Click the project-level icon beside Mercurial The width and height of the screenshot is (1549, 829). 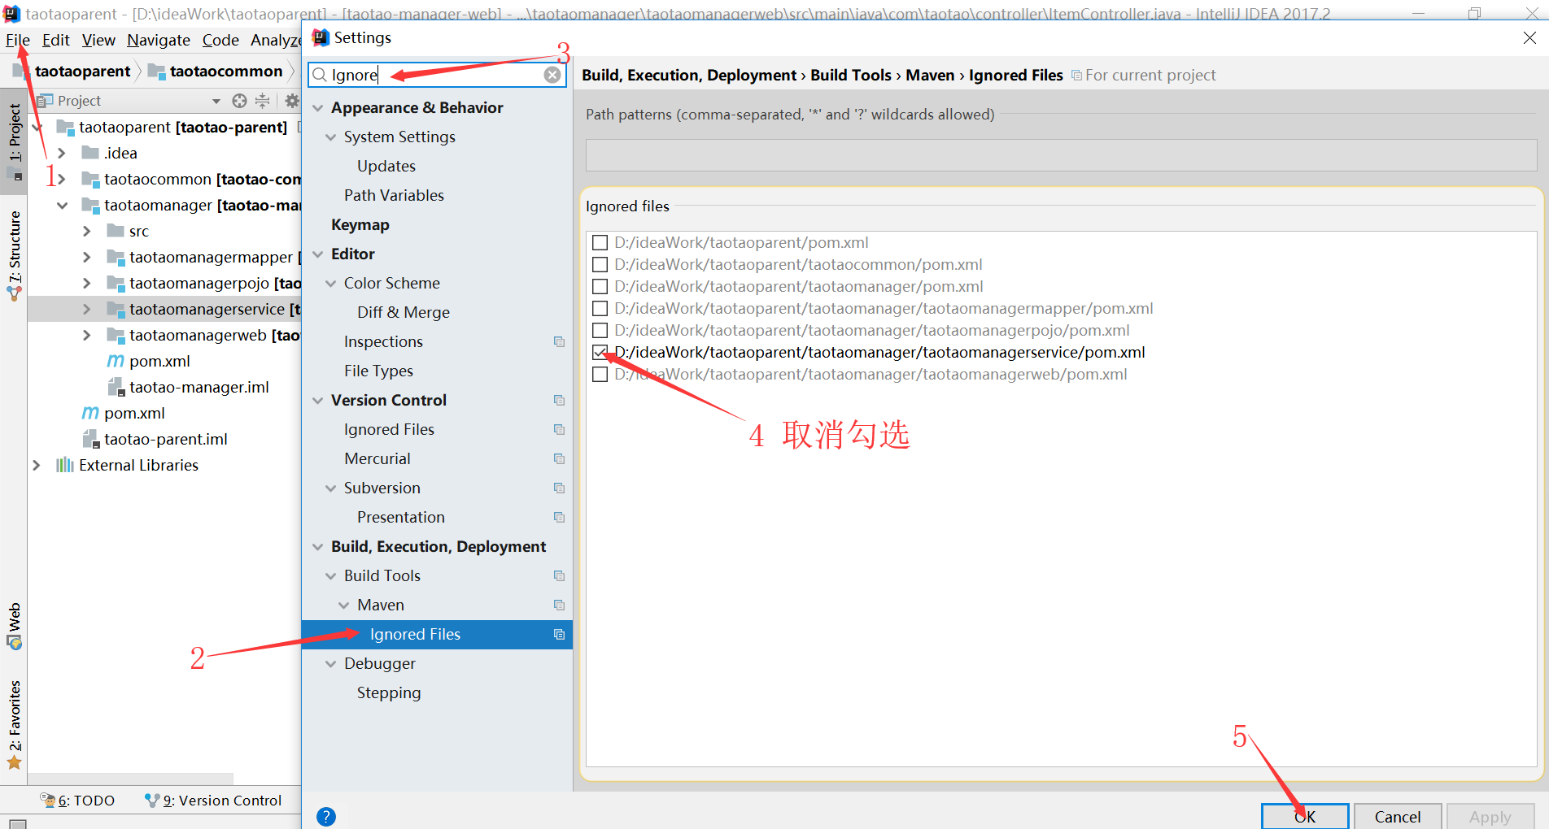[x=559, y=458]
